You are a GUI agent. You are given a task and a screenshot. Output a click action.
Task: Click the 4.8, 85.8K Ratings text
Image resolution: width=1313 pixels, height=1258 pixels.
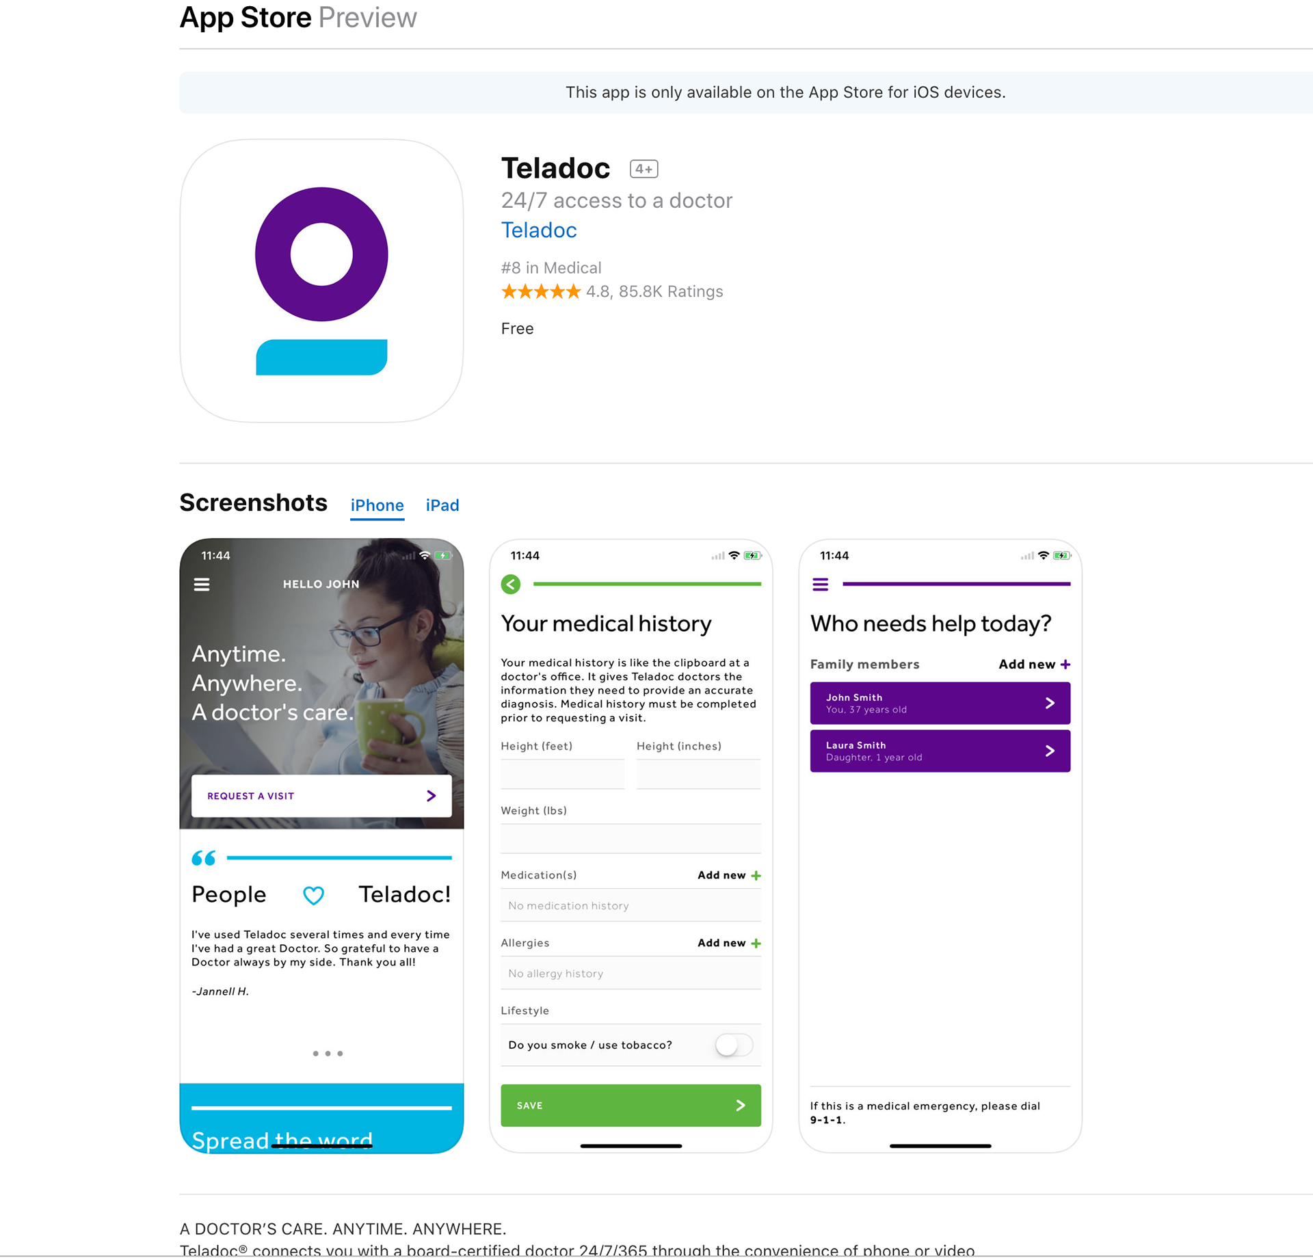coord(654,292)
